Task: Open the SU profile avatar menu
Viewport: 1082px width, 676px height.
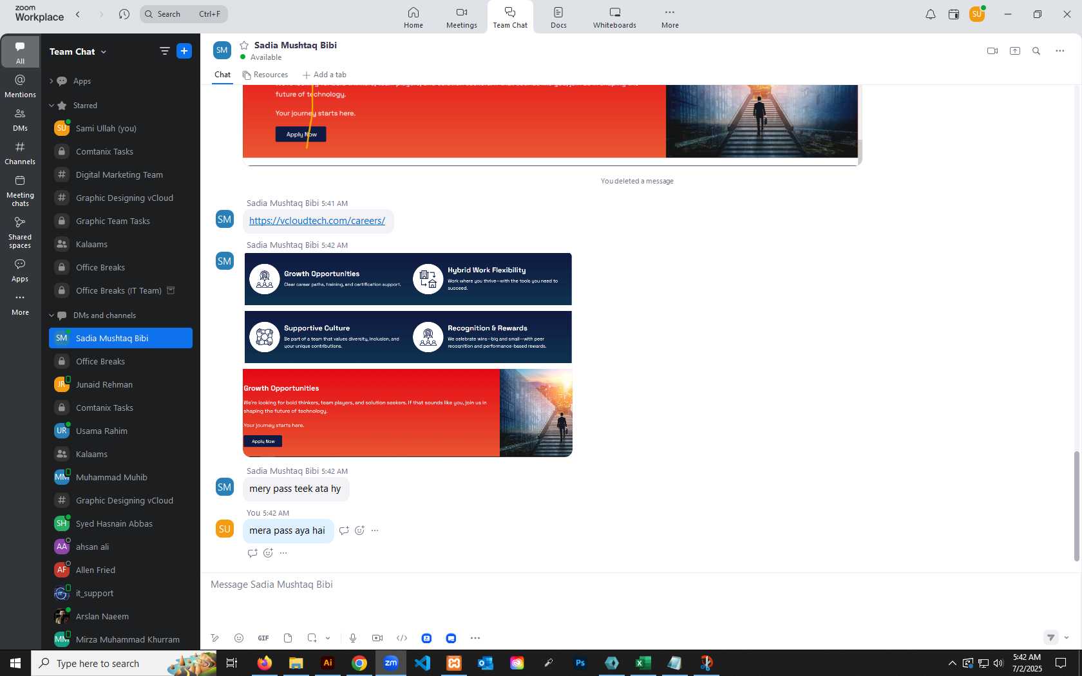Action: pyautogui.click(x=977, y=14)
